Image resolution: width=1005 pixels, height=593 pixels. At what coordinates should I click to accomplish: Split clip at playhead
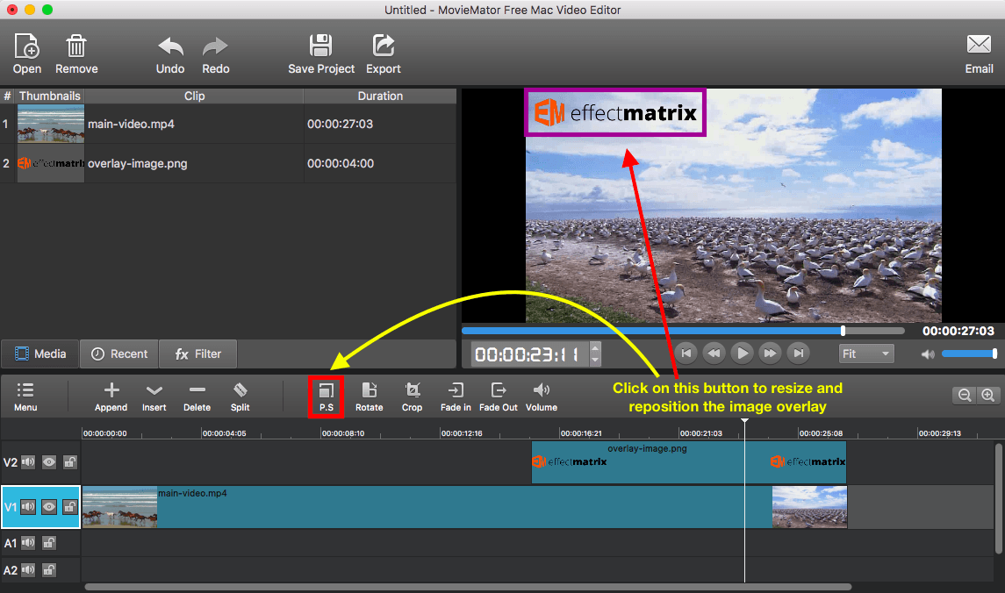click(x=240, y=397)
